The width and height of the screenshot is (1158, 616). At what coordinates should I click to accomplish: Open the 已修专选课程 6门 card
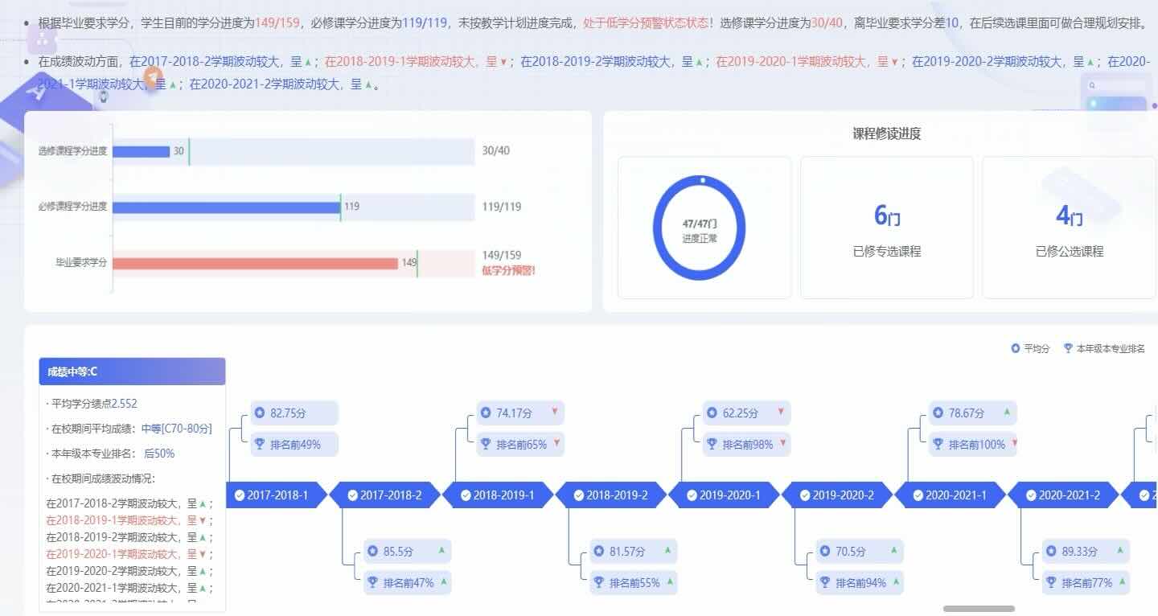(886, 228)
